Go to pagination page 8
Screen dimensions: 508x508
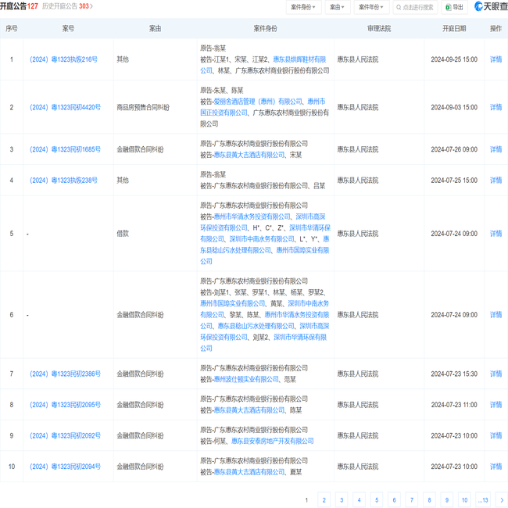(429, 500)
